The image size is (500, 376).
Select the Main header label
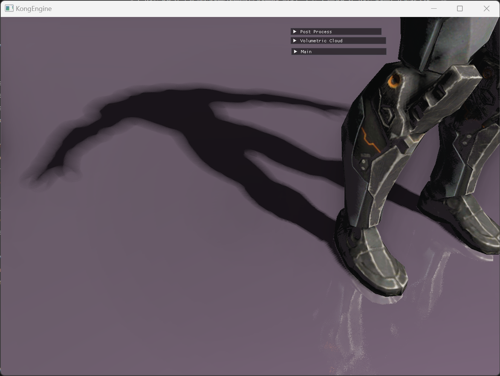click(306, 52)
